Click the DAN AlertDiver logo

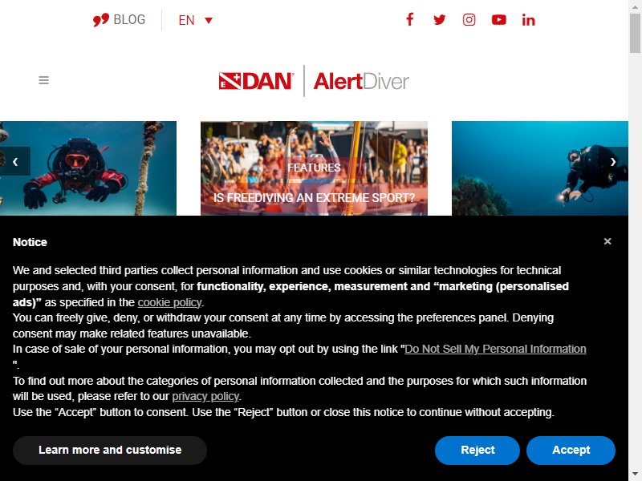point(314,81)
